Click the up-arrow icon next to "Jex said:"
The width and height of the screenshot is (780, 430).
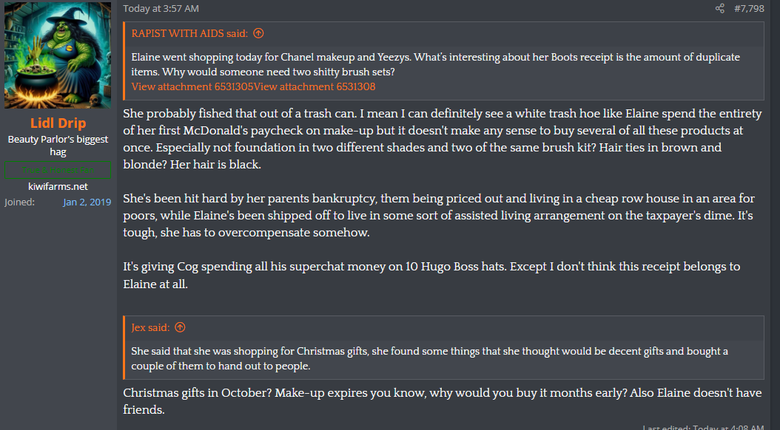coord(180,327)
